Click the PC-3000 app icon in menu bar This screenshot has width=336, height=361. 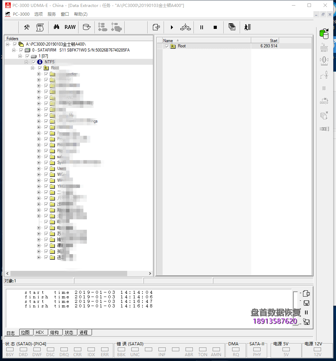8,14
